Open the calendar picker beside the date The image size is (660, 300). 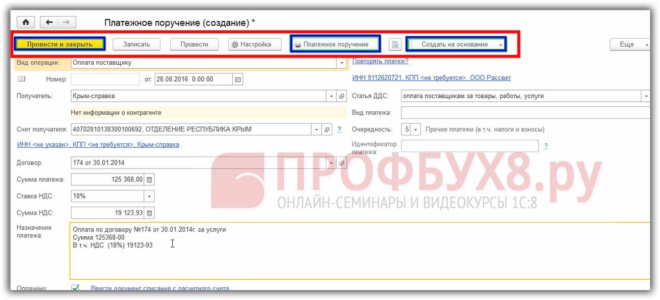(x=238, y=80)
